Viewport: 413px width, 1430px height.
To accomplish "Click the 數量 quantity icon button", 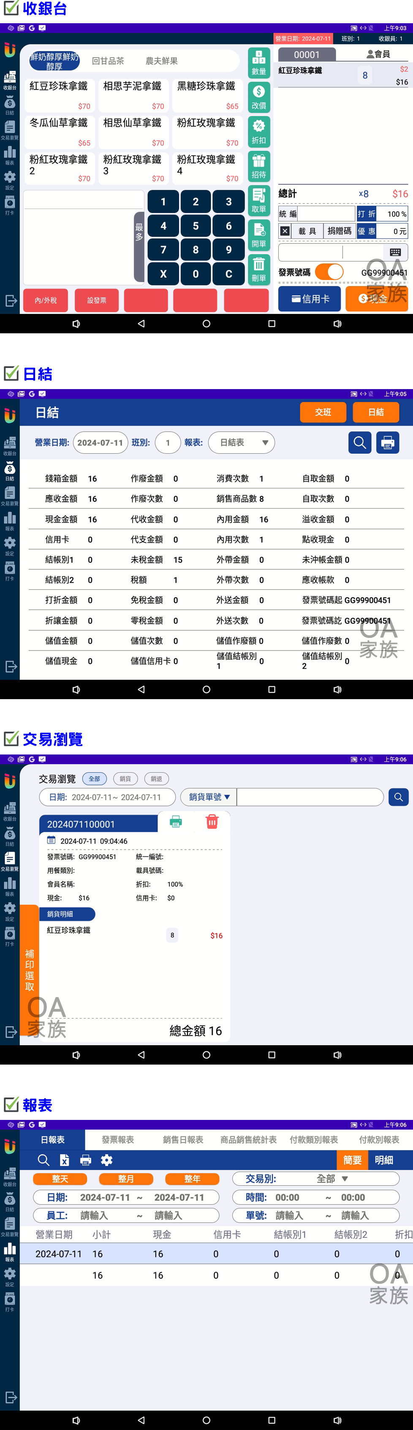I will 259,62.
